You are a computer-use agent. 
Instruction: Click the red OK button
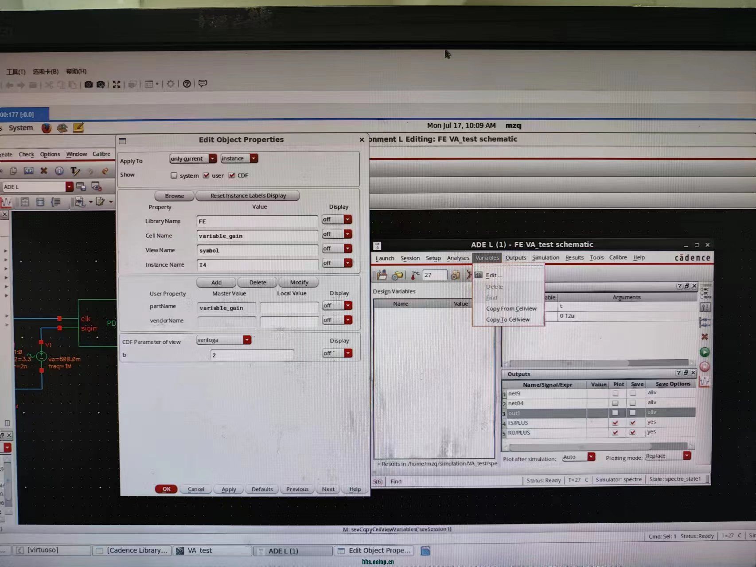166,489
